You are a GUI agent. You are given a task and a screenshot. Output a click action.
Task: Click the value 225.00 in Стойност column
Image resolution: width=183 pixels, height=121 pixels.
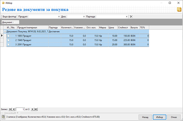pyautogui.click(x=124, y=40)
